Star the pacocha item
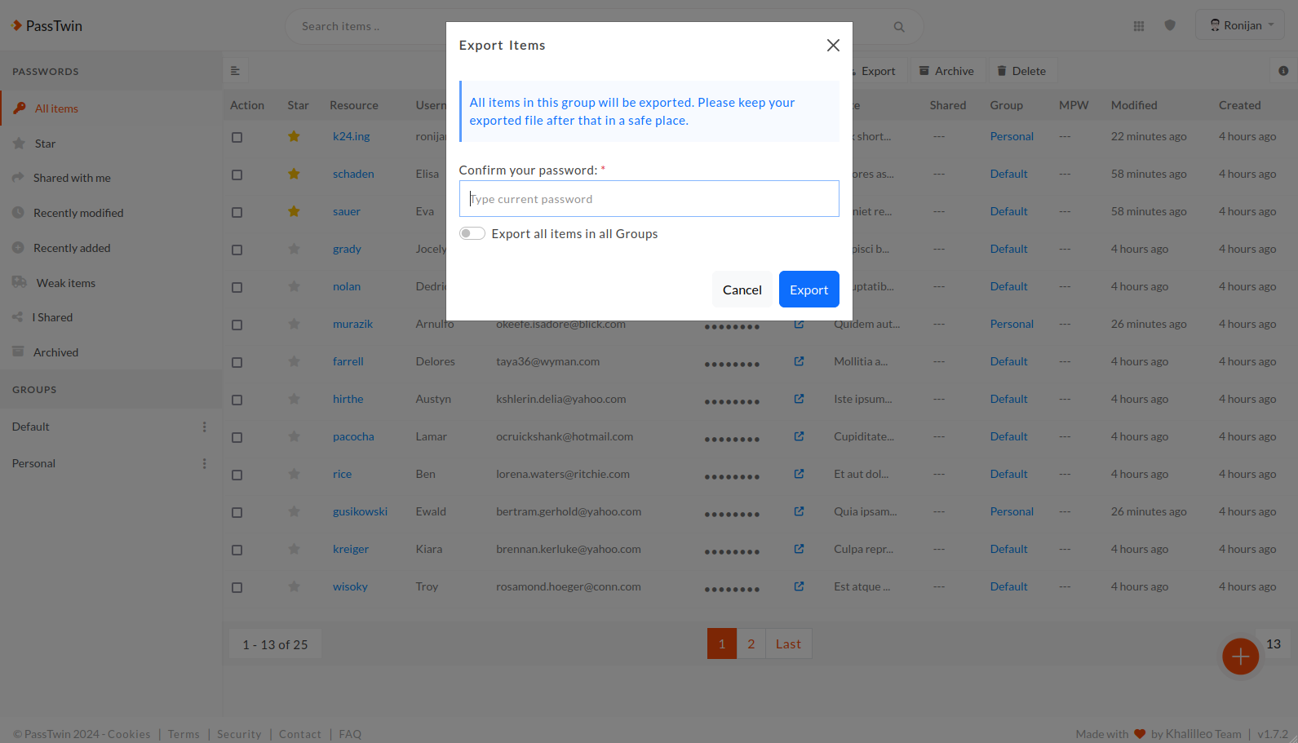Screen dimensions: 1298x743 294,436
